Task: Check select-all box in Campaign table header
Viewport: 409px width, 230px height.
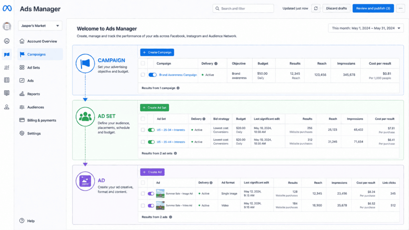Action: pos(143,63)
